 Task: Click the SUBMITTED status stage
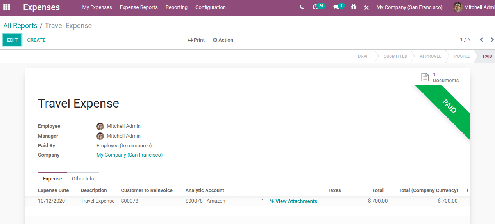395,56
